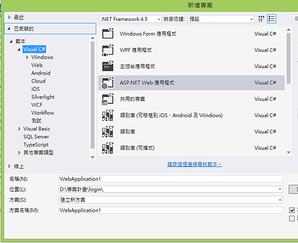Expand the Visual Basic tree node
The image size is (298, 243).
tap(19, 129)
